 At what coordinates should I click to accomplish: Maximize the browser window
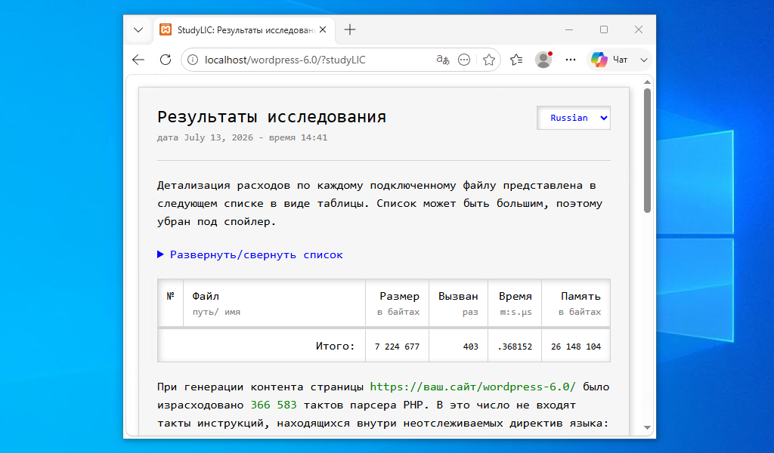[604, 29]
